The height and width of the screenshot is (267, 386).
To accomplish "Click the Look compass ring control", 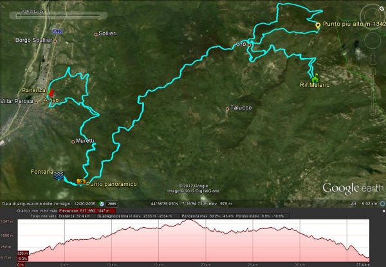I will pyautogui.click(x=372, y=16).
